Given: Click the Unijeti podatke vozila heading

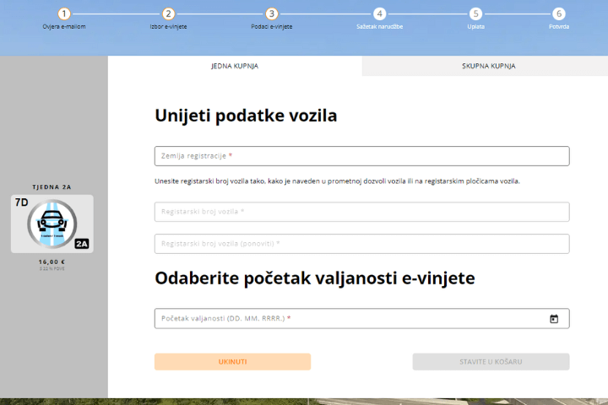Looking at the screenshot, I should coord(246,116).
